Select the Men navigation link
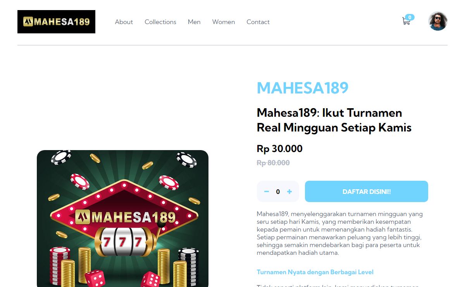Image resolution: width=465 pixels, height=287 pixels. tap(194, 22)
